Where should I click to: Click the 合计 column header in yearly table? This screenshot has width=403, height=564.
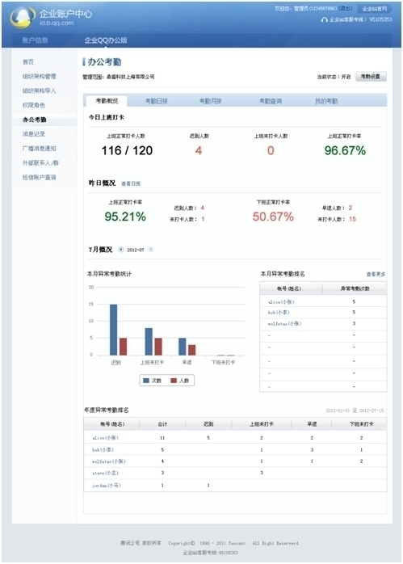pyautogui.click(x=162, y=424)
